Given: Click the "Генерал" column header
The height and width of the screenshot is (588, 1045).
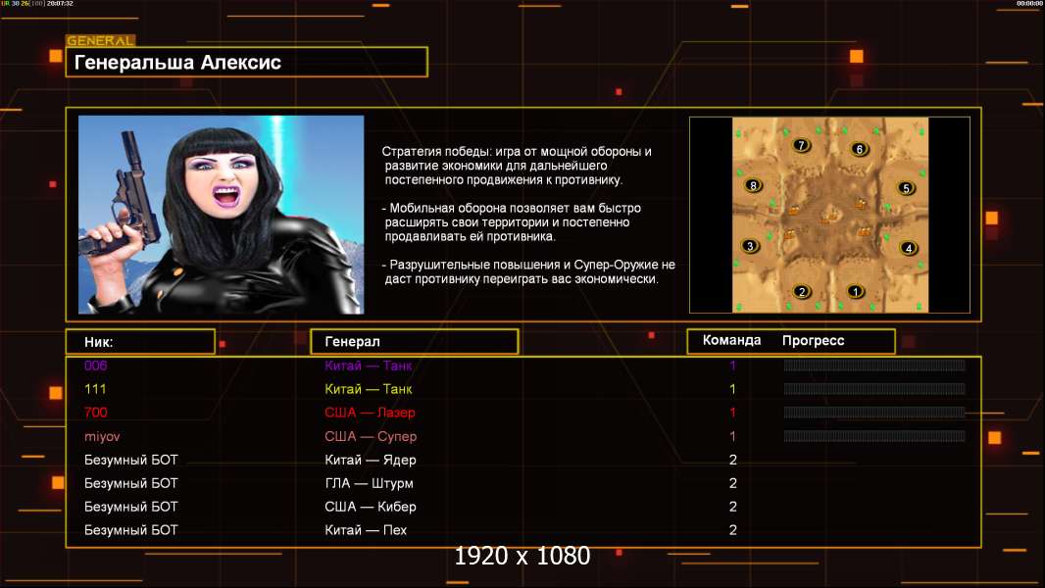Looking at the screenshot, I should point(414,341).
